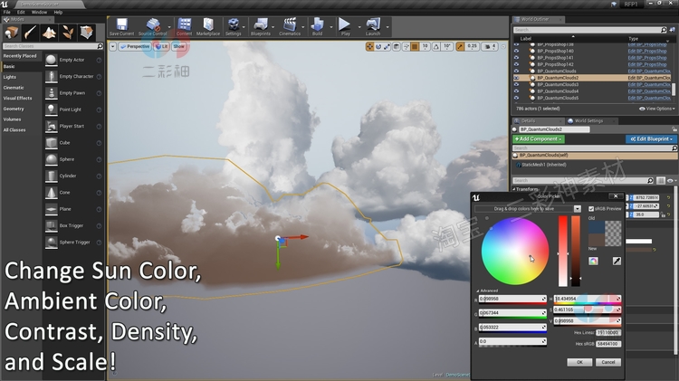Open the Edit menu
Image resolution: width=679 pixels, height=381 pixels.
tap(21, 12)
